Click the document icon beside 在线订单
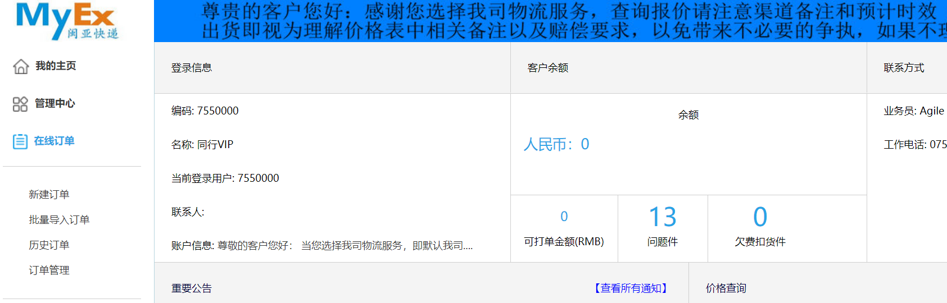Screen dimensions: 947x303 20,141
